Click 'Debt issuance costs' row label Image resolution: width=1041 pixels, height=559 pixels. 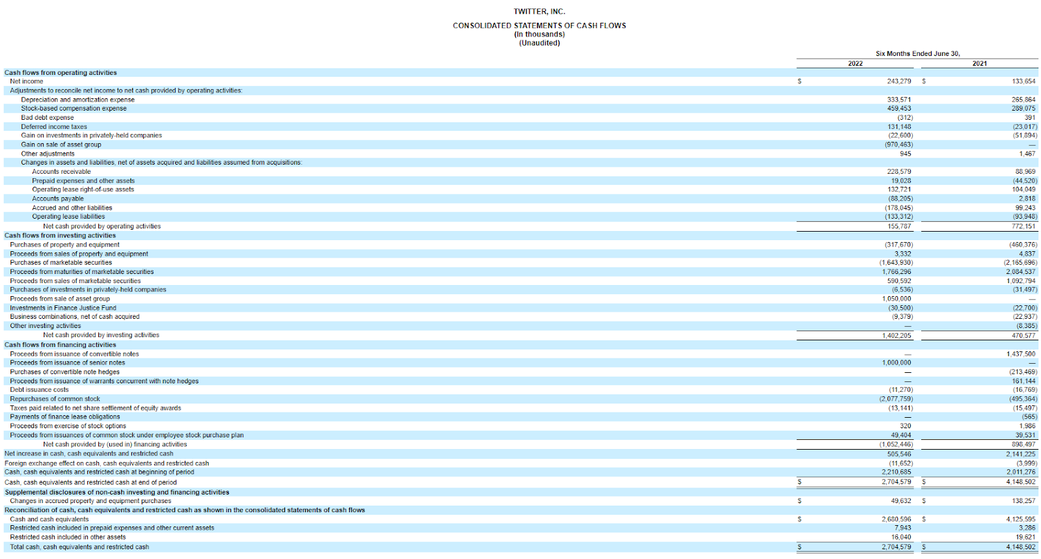pyautogui.click(x=39, y=390)
